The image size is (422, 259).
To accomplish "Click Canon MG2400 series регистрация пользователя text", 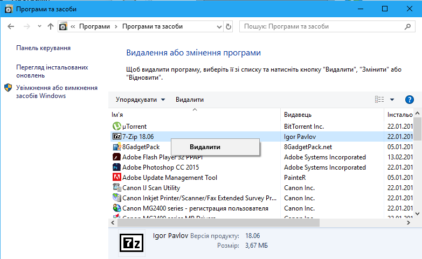I will pyautogui.click(x=195, y=208).
